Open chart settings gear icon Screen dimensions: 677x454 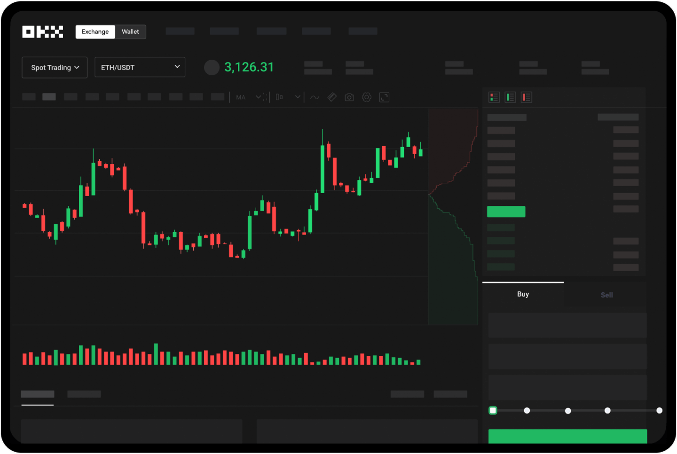pos(367,97)
